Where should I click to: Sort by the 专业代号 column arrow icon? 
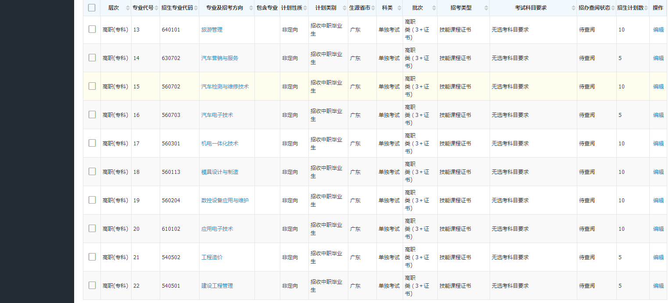pyautogui.click(x=157, y=8)
